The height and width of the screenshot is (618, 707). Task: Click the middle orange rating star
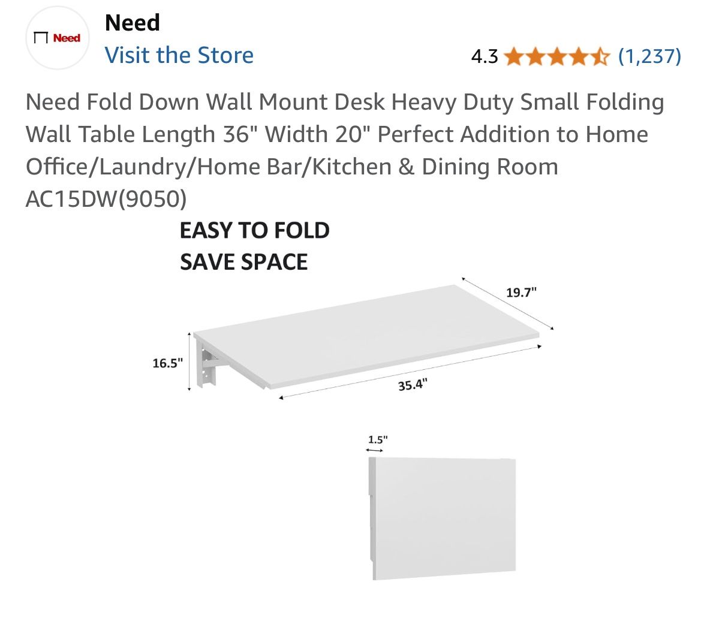557,57
